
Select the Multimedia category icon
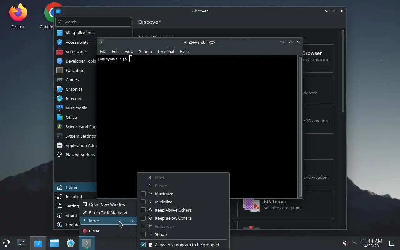60,108
